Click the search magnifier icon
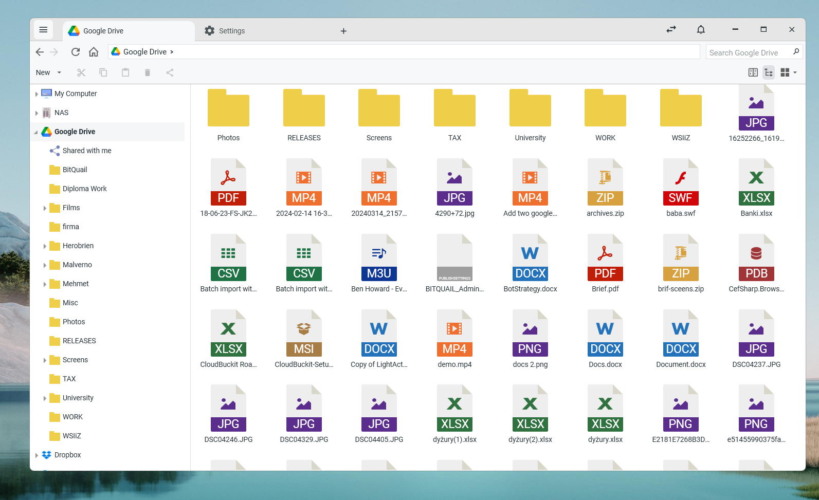Screen dimensions: 819x500 [796, 51]
